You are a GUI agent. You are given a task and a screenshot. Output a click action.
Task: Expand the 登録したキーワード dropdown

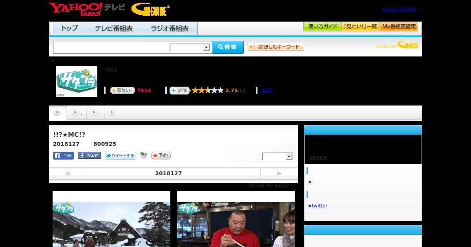point(276,47)
